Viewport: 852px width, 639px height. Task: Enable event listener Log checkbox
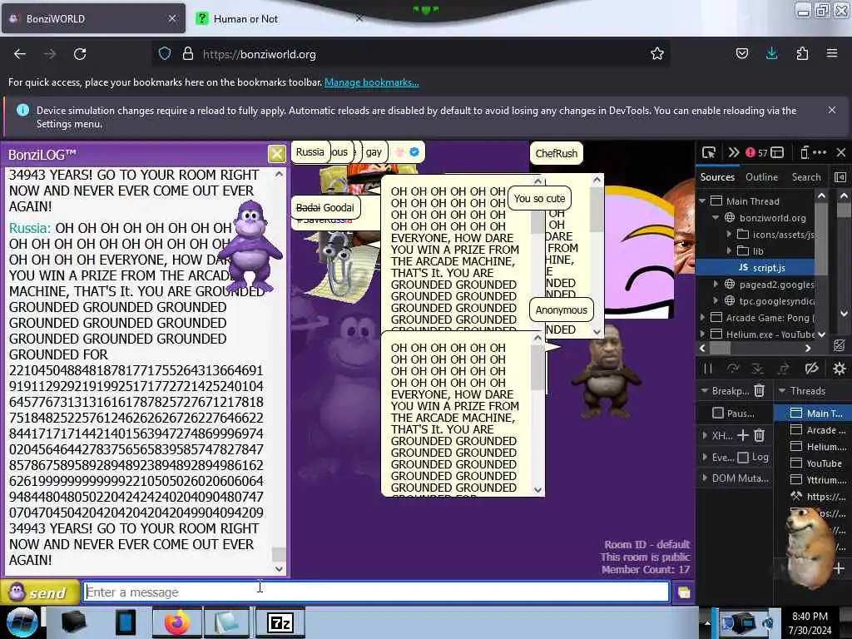pos(743,458)
